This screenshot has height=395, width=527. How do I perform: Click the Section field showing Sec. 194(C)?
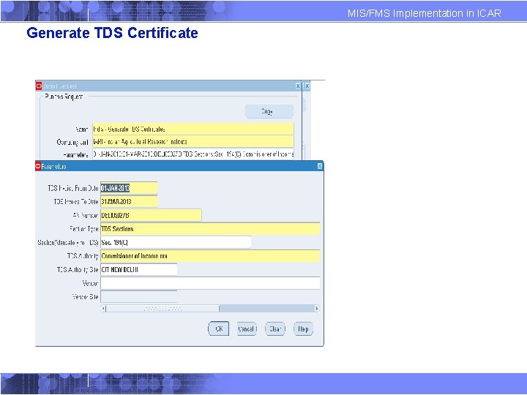176,242
